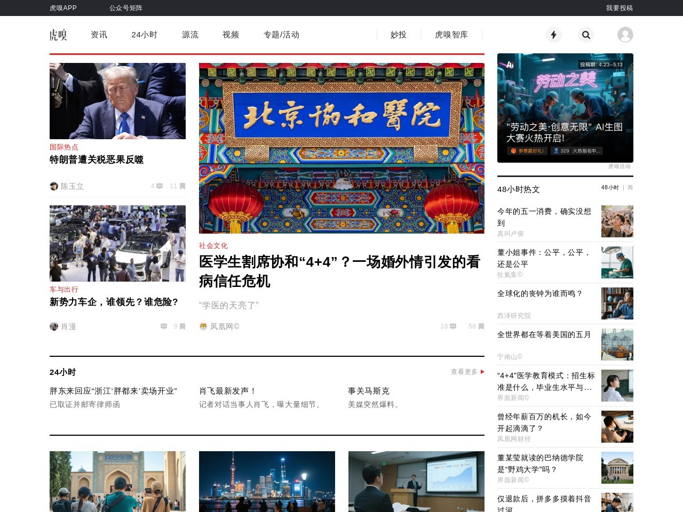The image size is (683, 512).
Task: Open 劳动之美 AI生图大赛 banner
Action: tap(565, 108)
